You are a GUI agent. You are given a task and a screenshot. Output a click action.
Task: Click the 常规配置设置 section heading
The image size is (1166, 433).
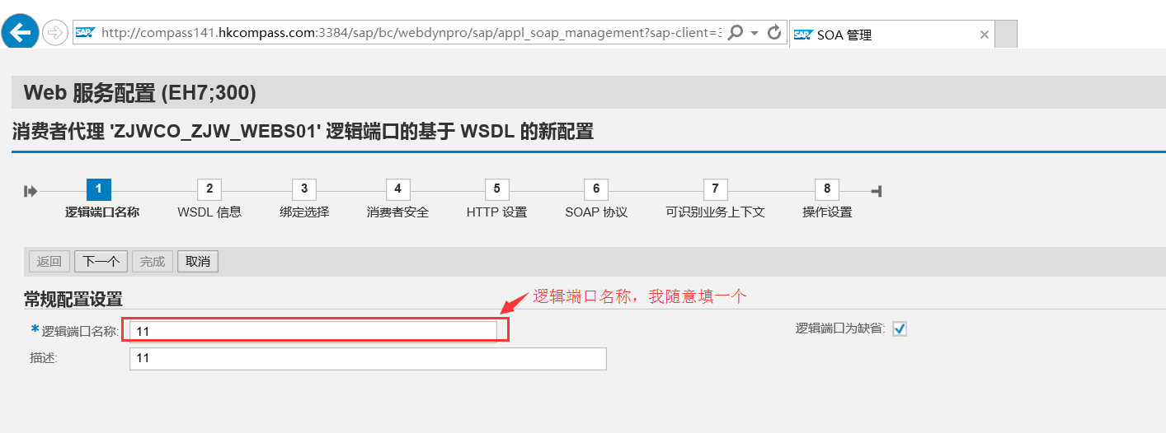[73, 298]
